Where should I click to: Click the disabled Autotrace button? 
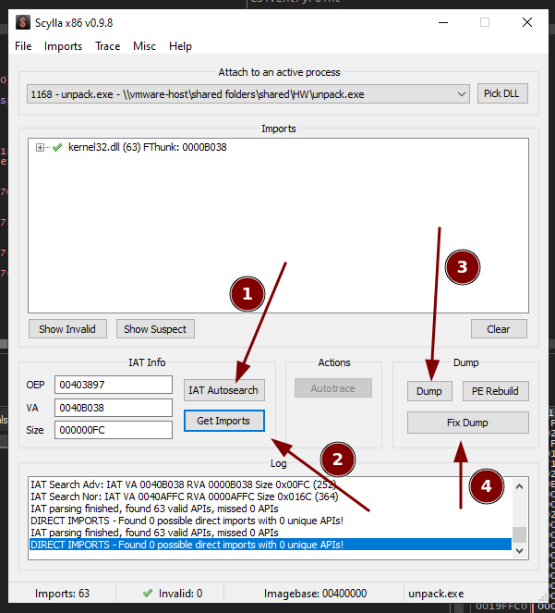333,388
